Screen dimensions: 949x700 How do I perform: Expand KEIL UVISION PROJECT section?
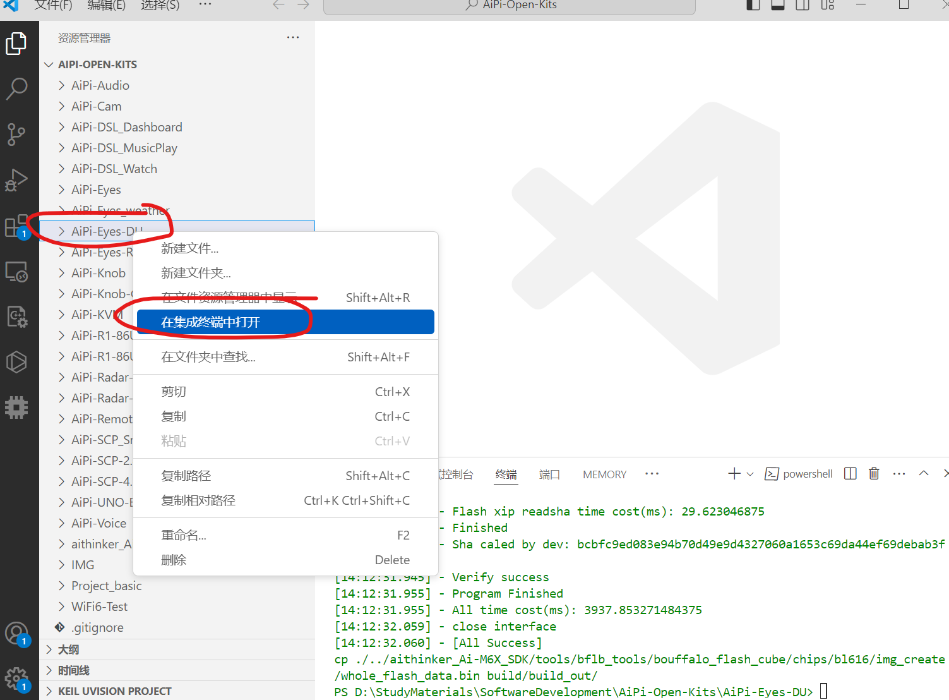click(x=177, y=691)
